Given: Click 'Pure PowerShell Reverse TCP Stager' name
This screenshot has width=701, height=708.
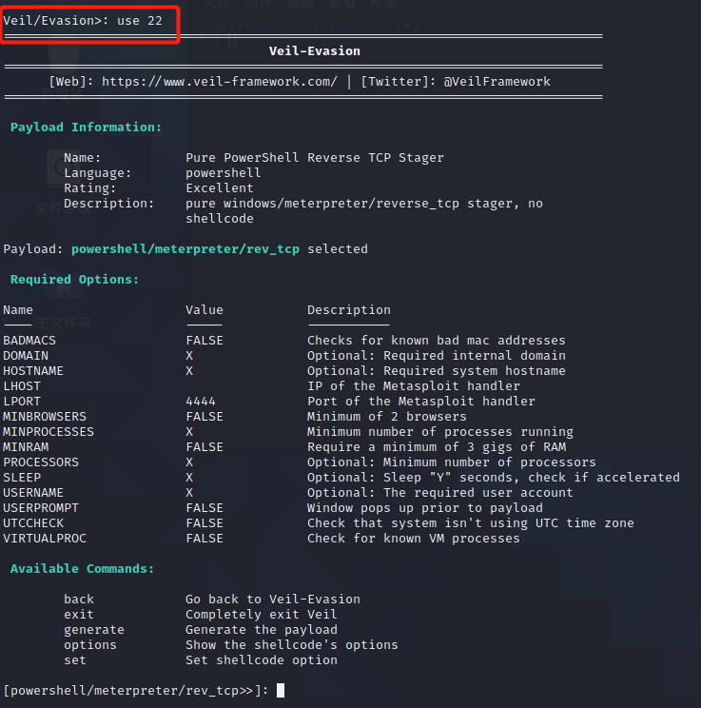Looking at the screenshot, I should coord(315,158).
